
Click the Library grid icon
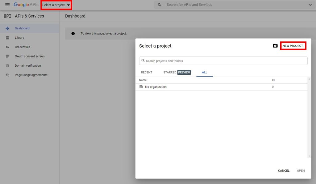(x=7, y=38)
